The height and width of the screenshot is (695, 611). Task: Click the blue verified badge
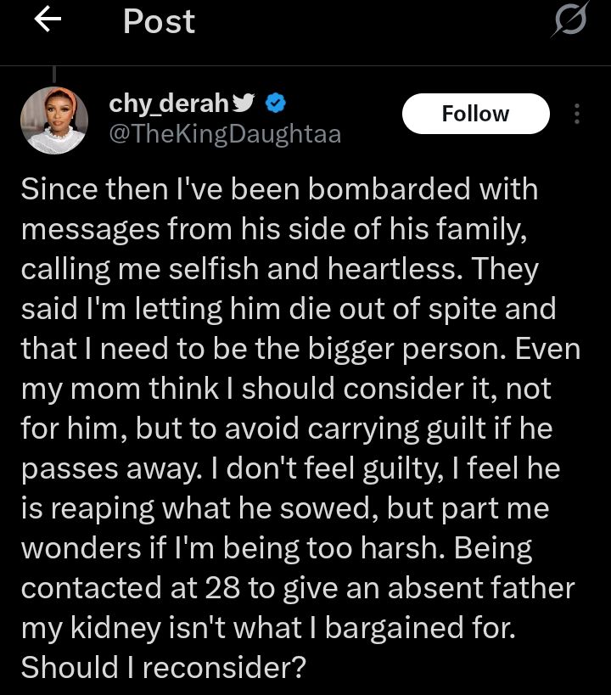(276, 104)
